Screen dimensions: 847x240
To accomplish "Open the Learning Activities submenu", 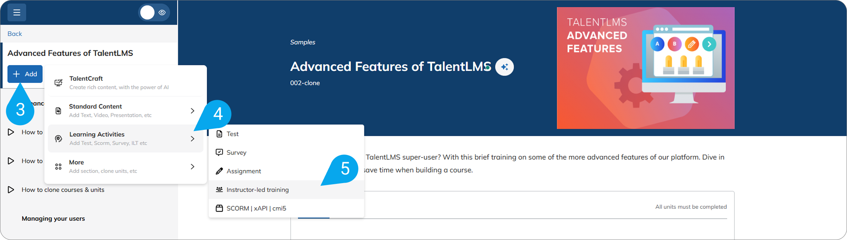I will (125, 138).
